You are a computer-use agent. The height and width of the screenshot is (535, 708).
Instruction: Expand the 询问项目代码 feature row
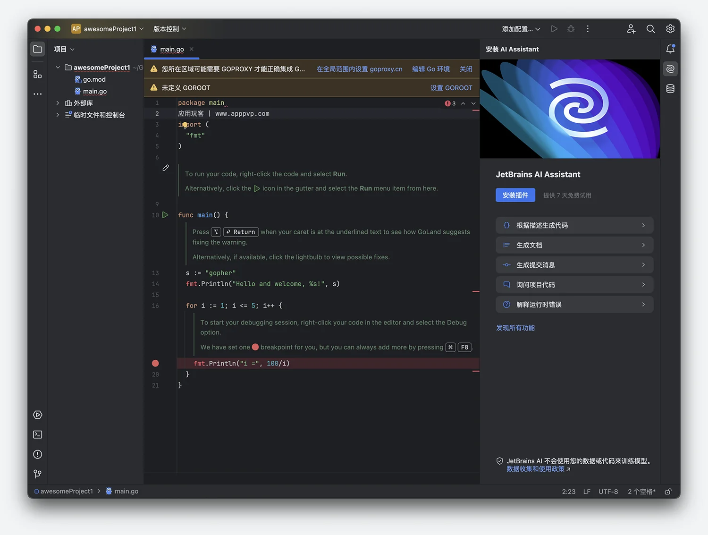coord(574,285)
